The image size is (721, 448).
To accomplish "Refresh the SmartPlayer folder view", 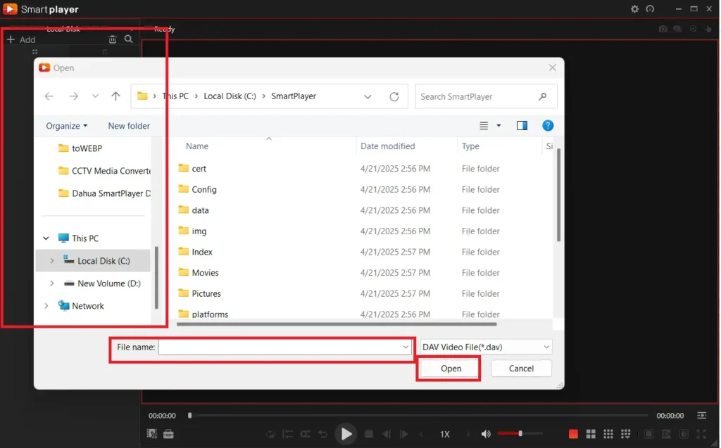I will pos(394,96).
